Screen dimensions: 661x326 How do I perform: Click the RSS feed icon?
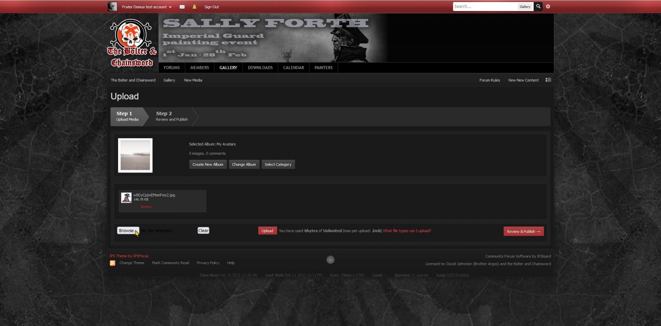[x=112, y=263]
